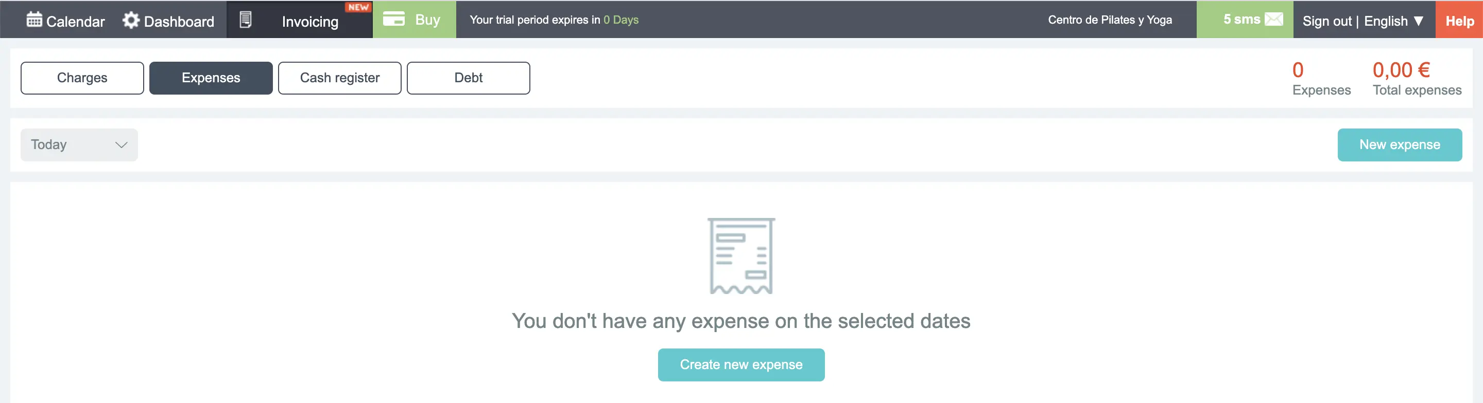The width and height of the screenshot is (1483, 403).
Task: Expand the Today date range dropdown
Action: [x=79, y=145]
